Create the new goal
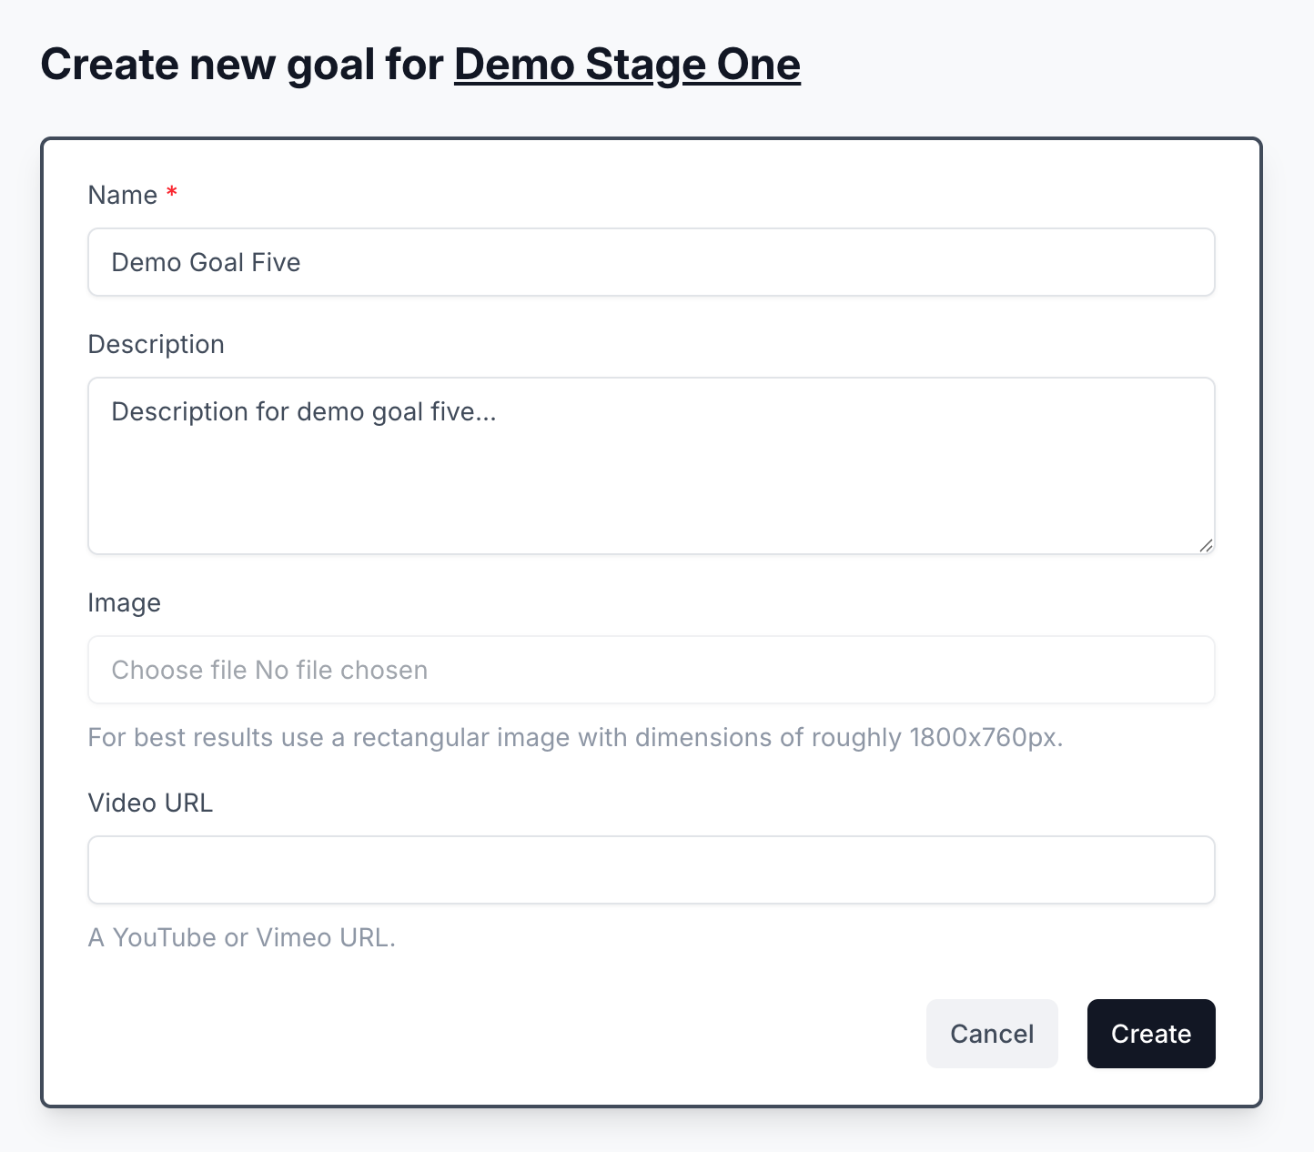The height and width of the screenshot is (1152, 1314). tap(1151, 1034)
